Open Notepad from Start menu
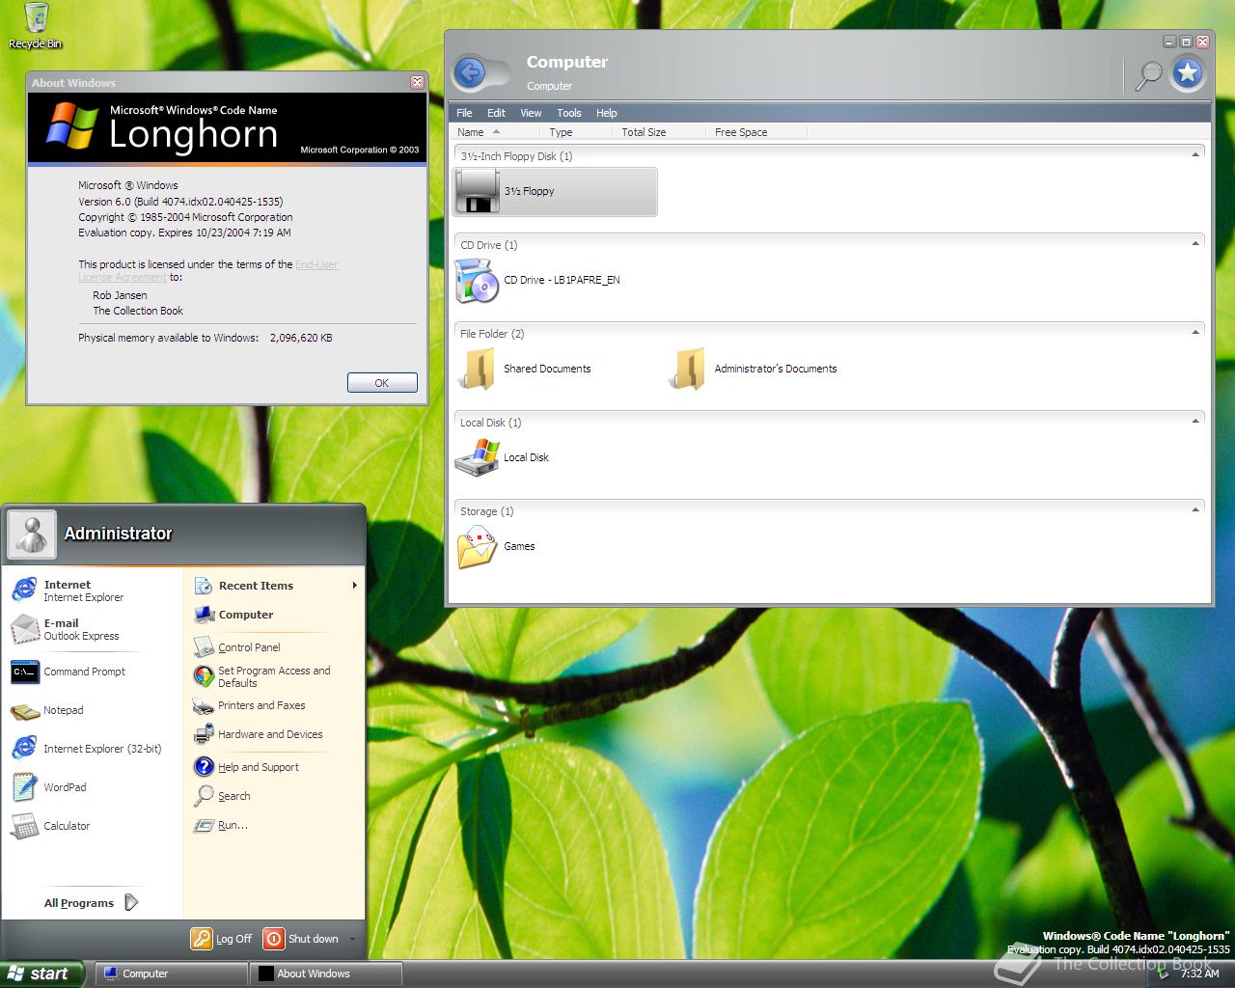1235x988 pixels. (92, 710)
